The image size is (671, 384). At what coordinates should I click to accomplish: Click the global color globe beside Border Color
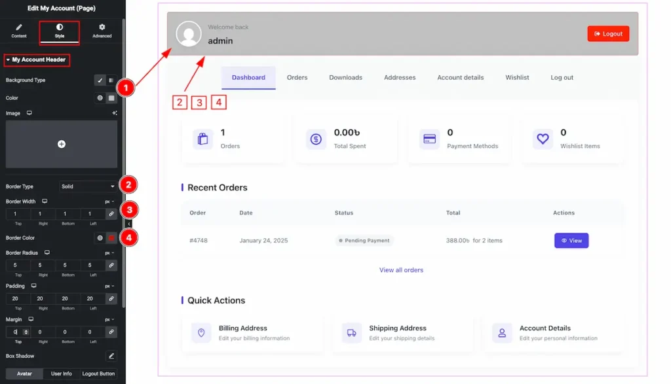click(100, 238)
